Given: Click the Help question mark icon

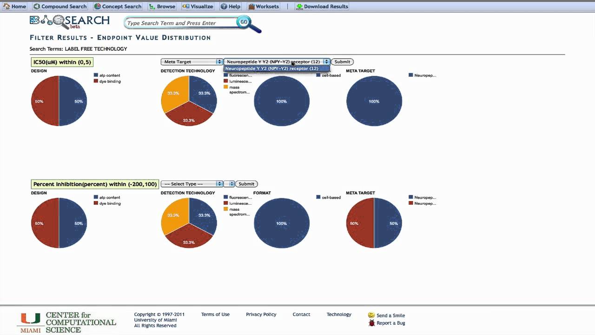Looking at the screenshot, I should coord(224,7).
